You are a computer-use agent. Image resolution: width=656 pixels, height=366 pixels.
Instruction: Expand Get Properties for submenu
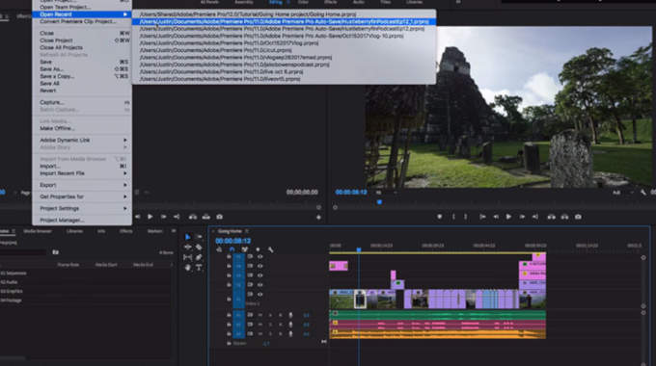[x=82, y=196]
